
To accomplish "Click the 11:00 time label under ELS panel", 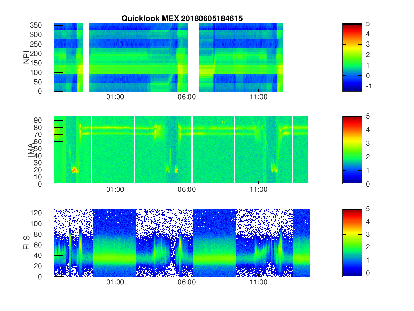I will (x=258, y=282).
